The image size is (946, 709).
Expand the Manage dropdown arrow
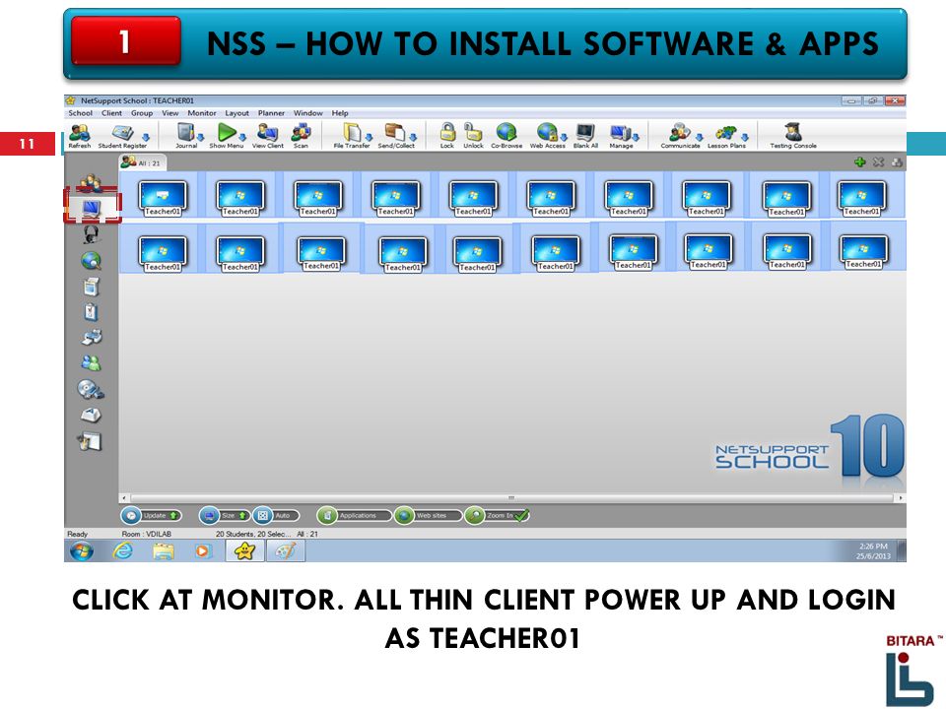(x=636, y=138)
